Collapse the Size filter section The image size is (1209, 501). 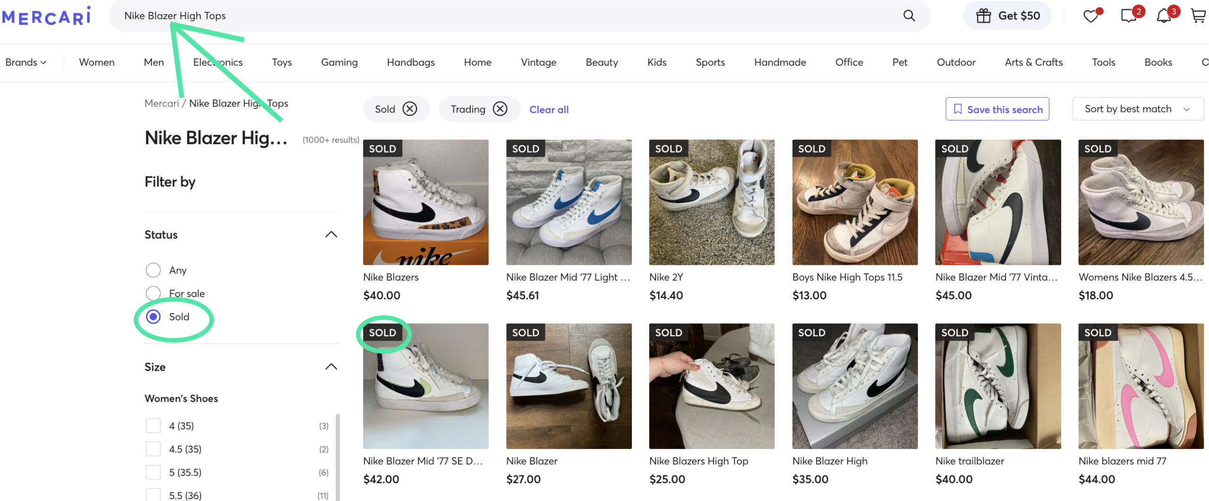tap(331, 367)
